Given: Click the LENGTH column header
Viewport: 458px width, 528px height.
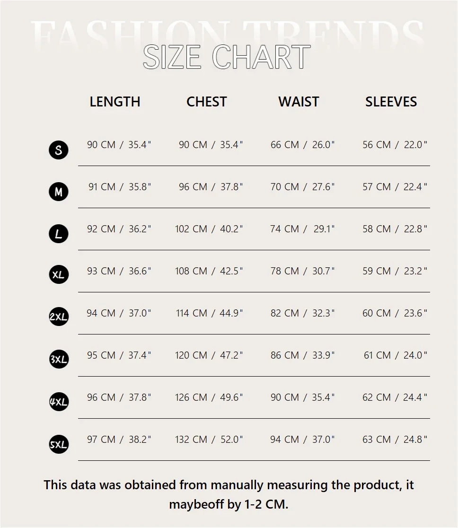Looking at the screenshot, I should pos(115,102).
